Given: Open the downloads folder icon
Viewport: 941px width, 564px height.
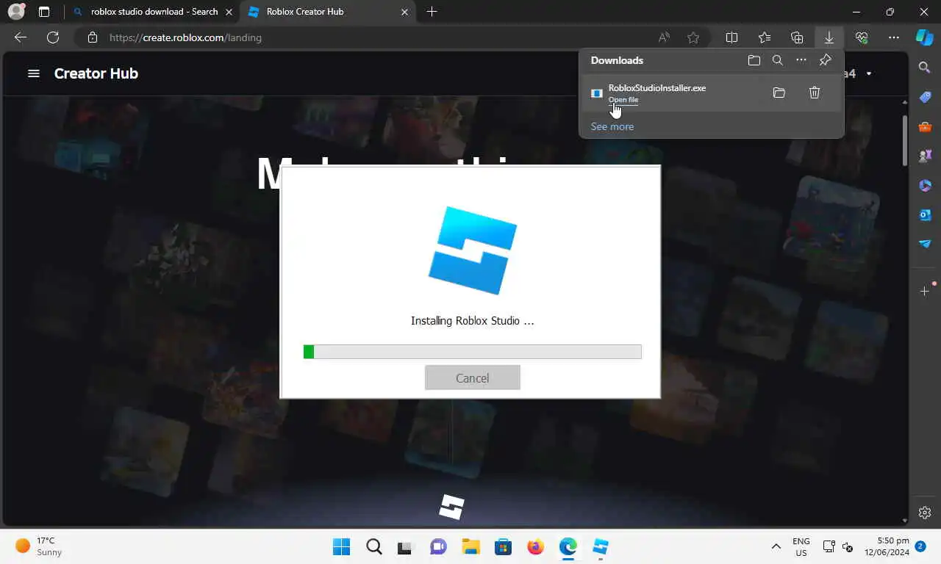Looking at the screenshot, I should coord(754,61).
